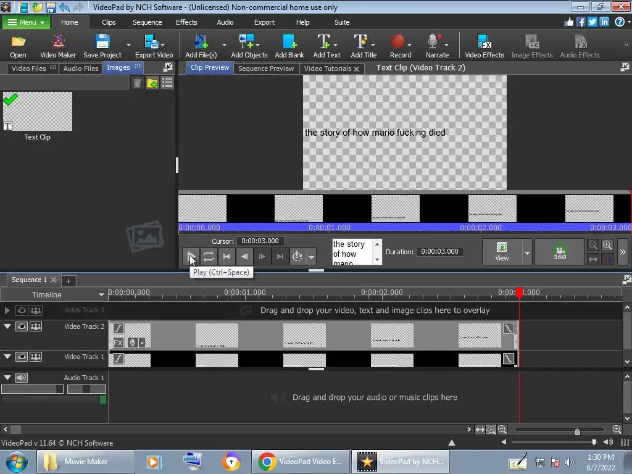Viewport: 632px width, 474px height.
Task: Zoom in the clip preview timeline
Action: [607, 244]
